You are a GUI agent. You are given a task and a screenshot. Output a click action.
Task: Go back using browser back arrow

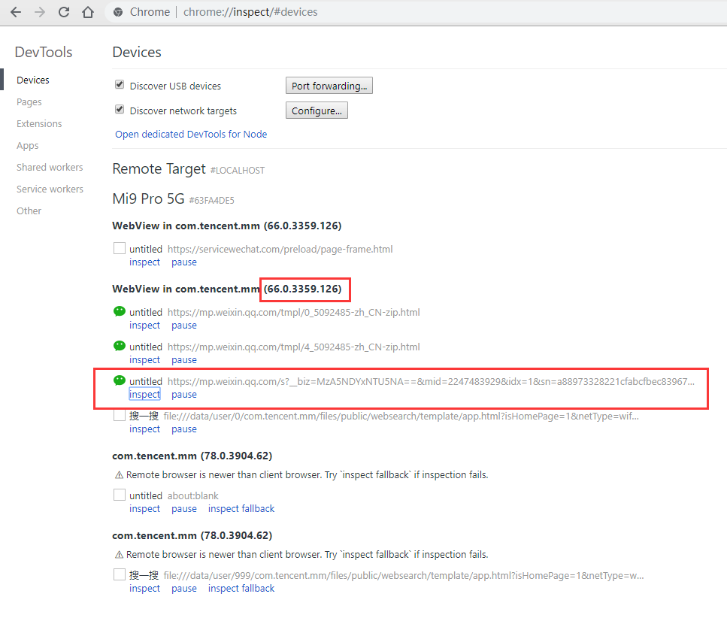coord(16,12)
